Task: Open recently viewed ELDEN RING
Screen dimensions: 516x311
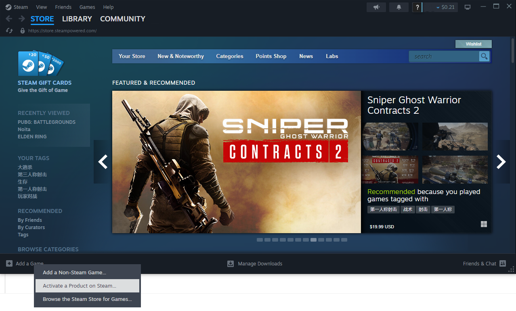Action: tap(32, 137)
